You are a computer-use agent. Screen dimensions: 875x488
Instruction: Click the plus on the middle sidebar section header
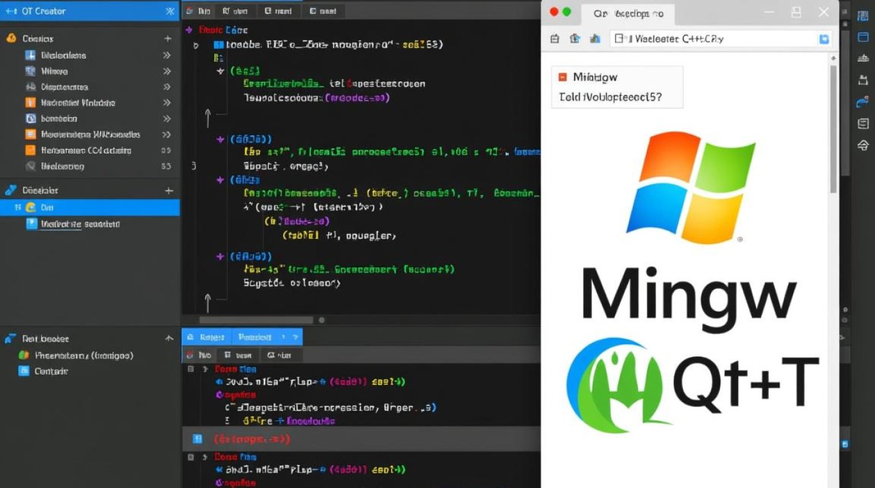pos(169,191)
